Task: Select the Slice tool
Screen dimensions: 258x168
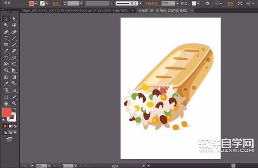Action: tap(14, 97)
